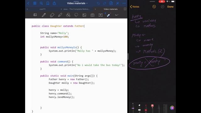Choose the laser stroke style option
This screenshot has height=113, width=201.
(117, 15)
